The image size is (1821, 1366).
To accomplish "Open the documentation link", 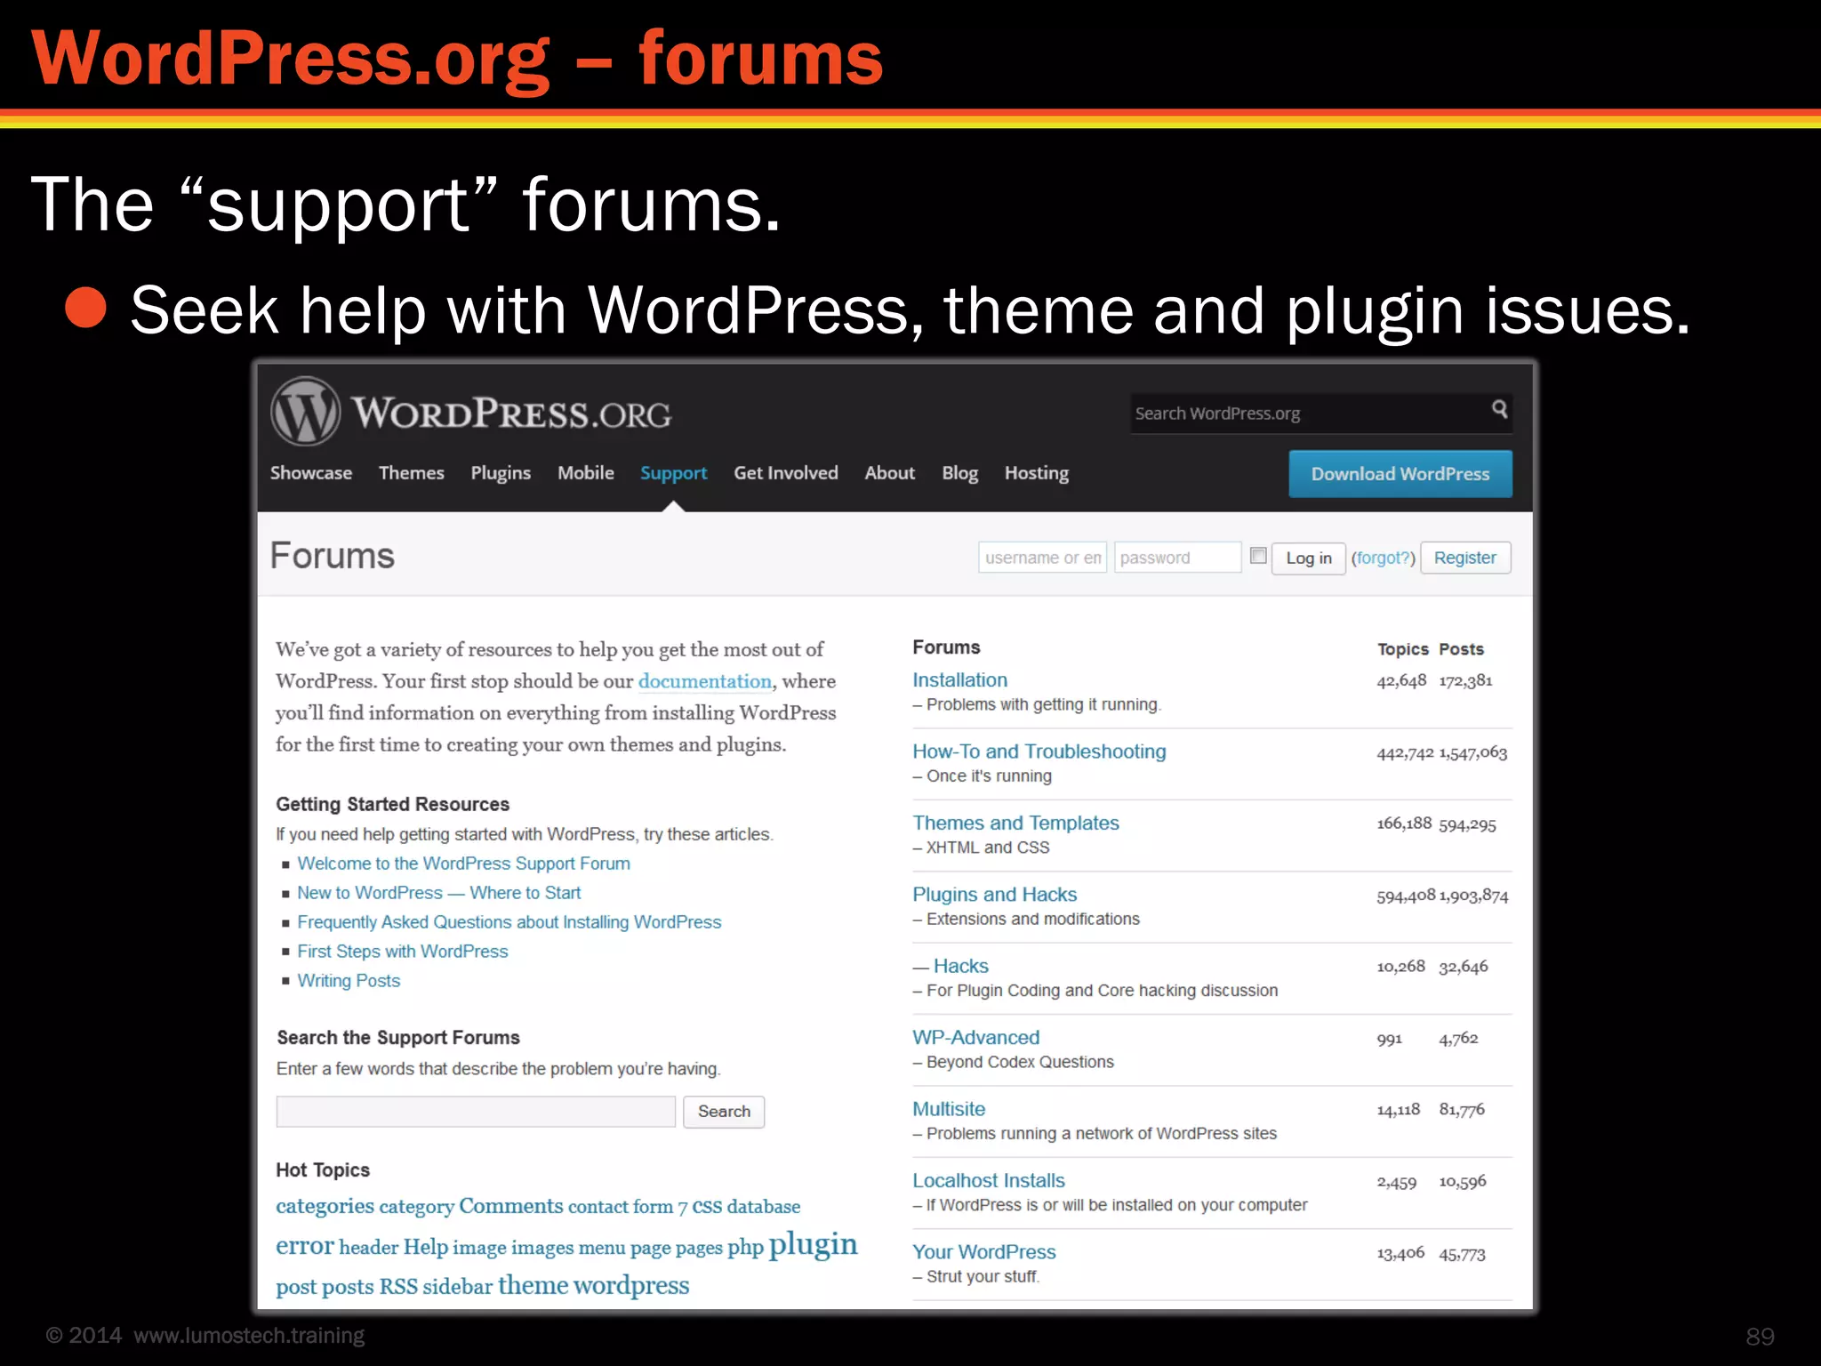I will click(x=705, y=681).
